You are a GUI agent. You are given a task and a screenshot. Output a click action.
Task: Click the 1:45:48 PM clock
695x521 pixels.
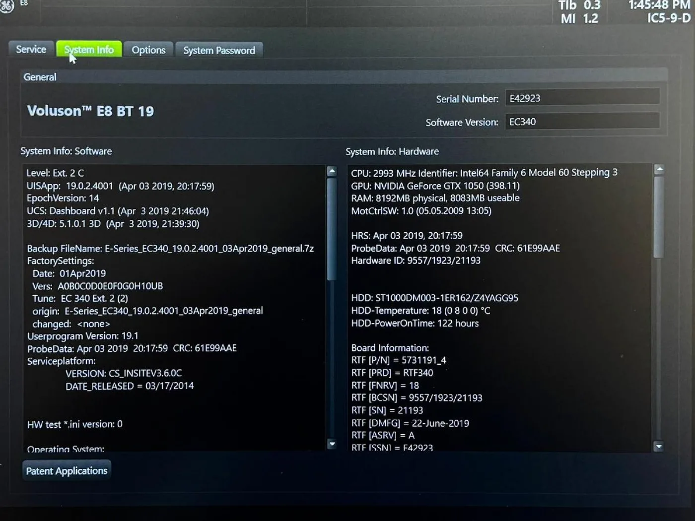click(659, 5)
